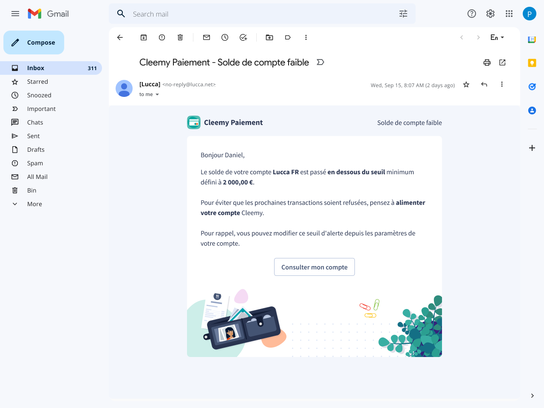Open Contacts side panel

532,110
